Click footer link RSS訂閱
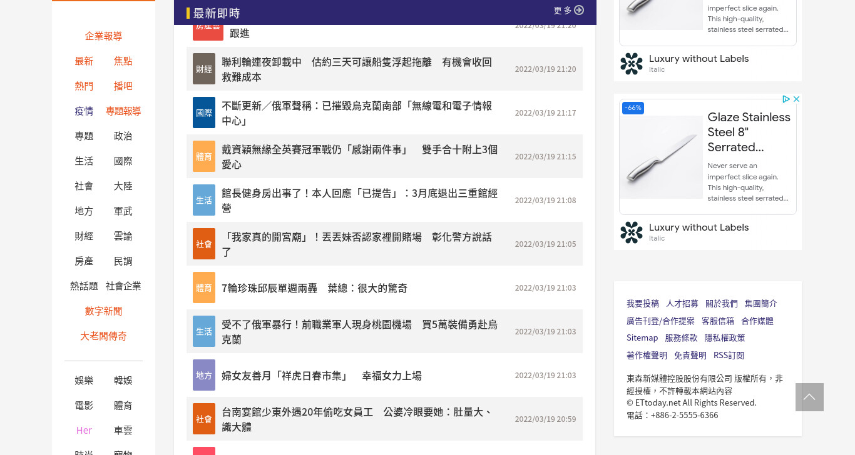 729,356
